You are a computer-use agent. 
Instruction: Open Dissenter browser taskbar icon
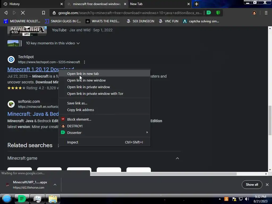click(x=22, y=199)
